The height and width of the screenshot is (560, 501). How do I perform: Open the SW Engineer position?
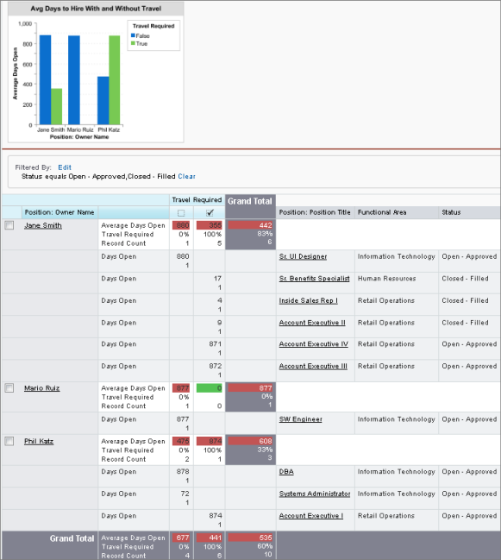pyautogui.click(x=300, y=419)
